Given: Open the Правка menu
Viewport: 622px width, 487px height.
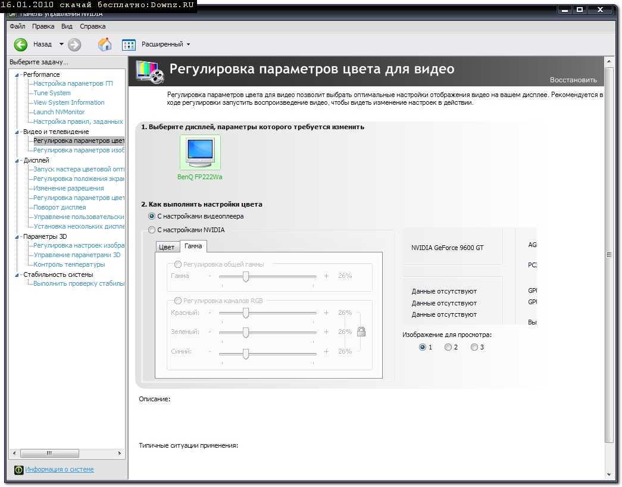Looking at the screenshot, I should click(43, 26).
